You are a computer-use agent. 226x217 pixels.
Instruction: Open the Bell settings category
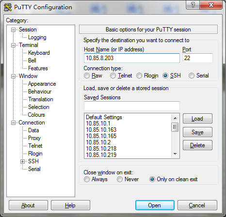pos(32,61)
